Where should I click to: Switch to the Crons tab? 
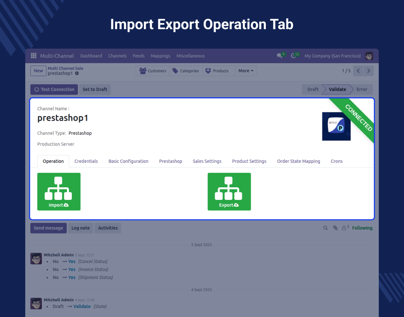(337, 161)
